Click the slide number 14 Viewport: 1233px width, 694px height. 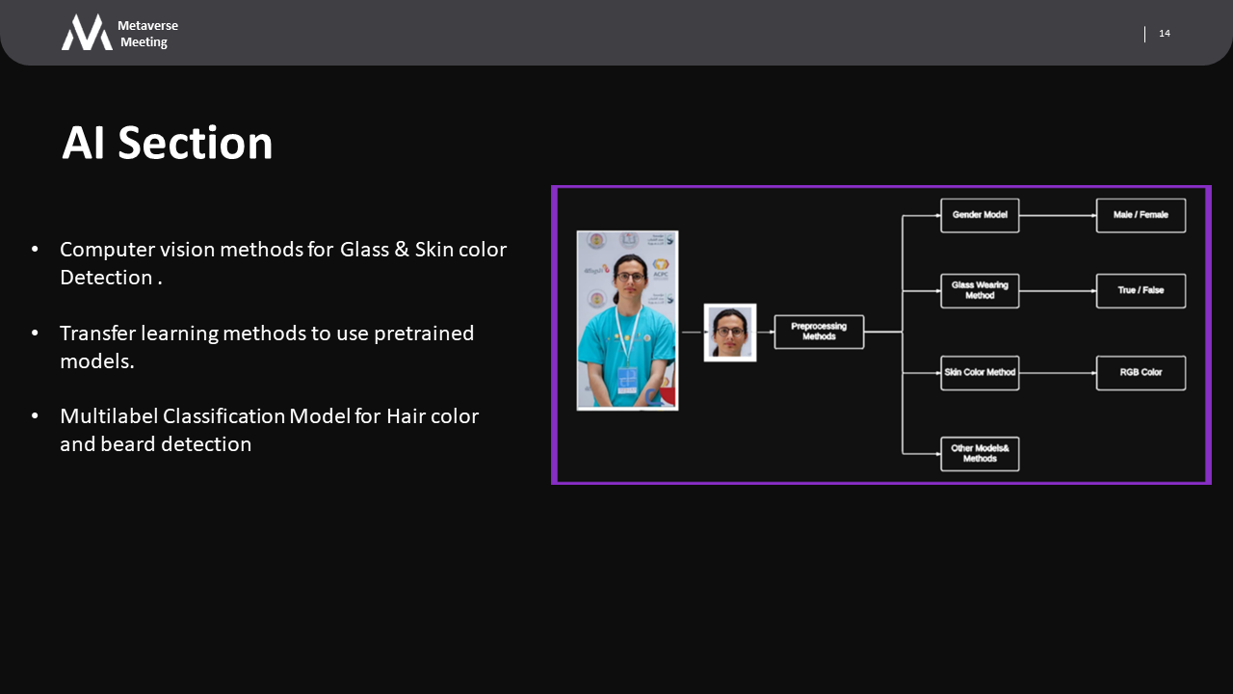[1165, 34]
